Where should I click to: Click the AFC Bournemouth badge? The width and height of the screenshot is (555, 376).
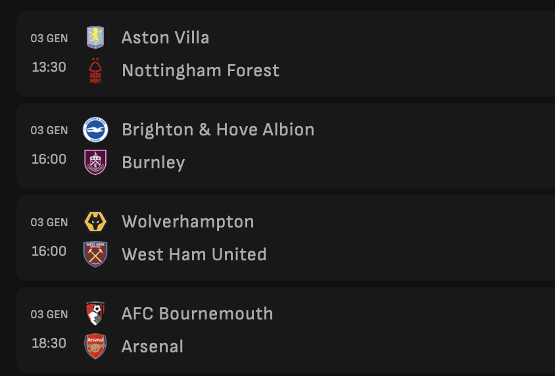click(95, 314)
